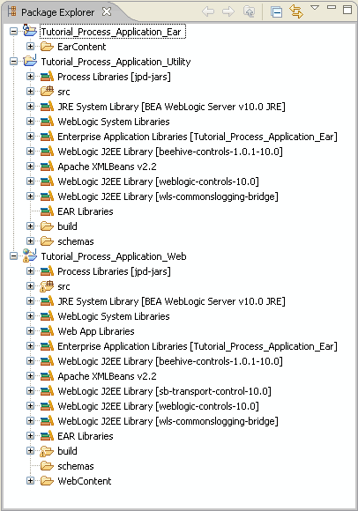Expand Web App Libraries node
This screenshot has height=511, width=358.
(30, 331)
